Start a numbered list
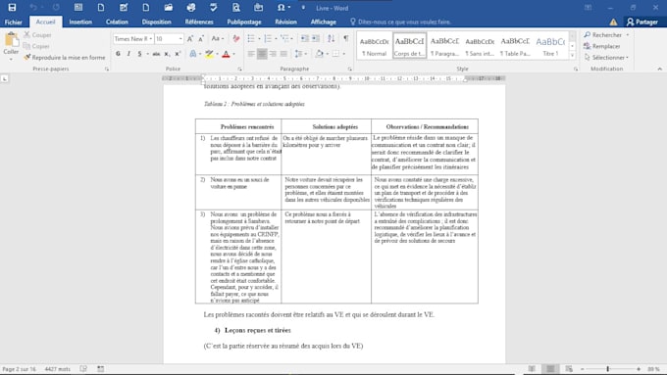The image size is (667, 375). click(268, 38)
